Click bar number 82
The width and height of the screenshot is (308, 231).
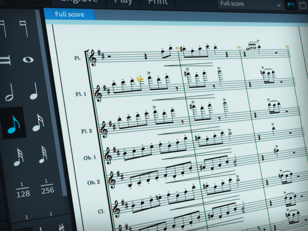pos(239,47)
